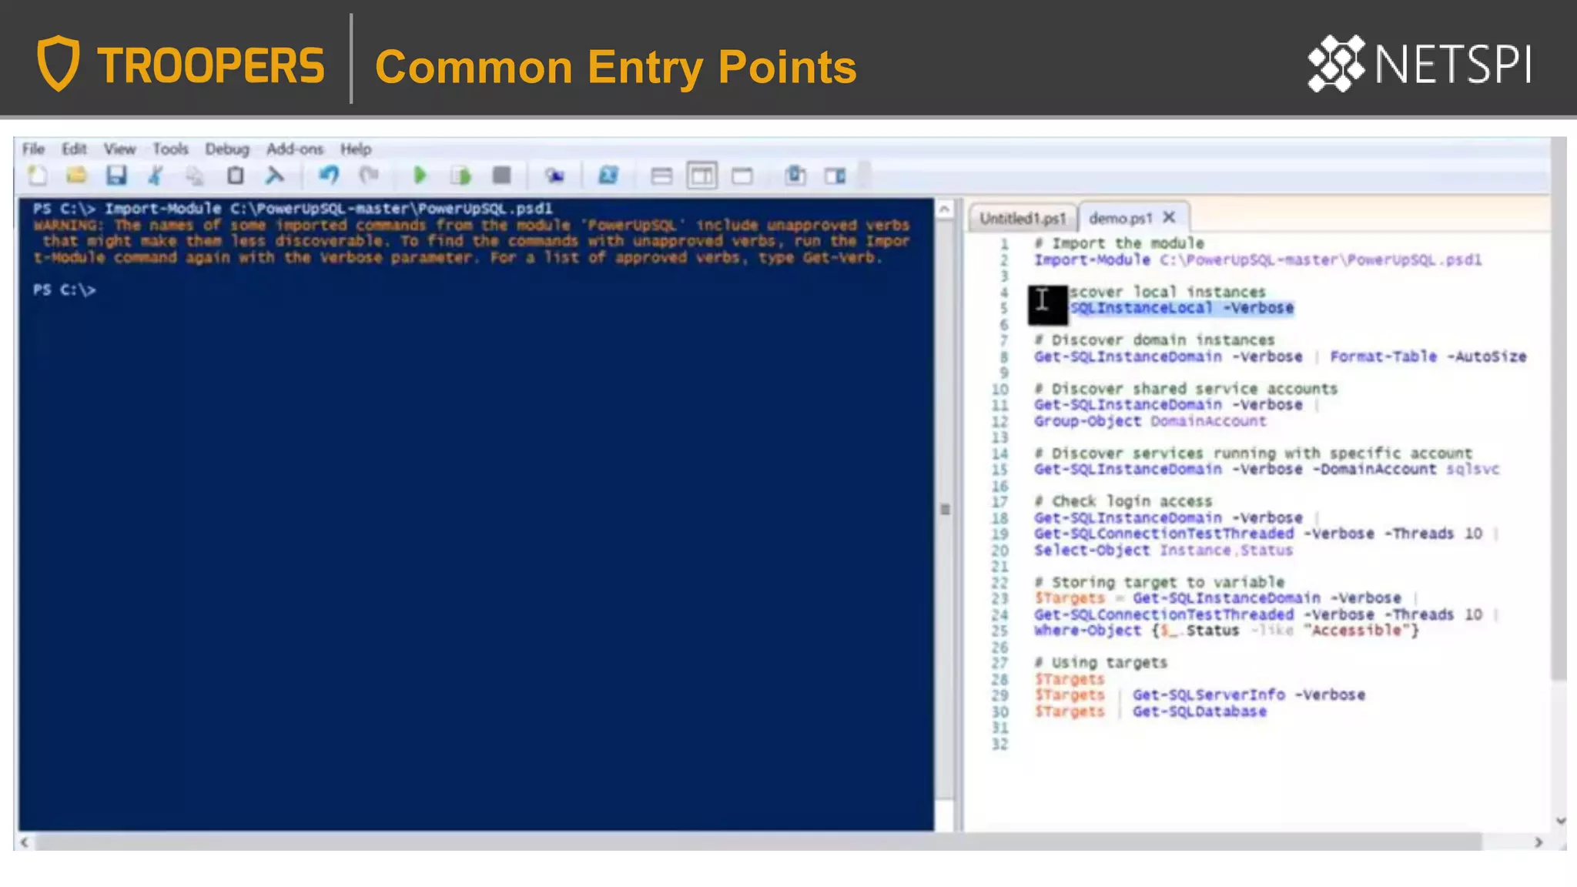Open the Tools menu
This screenshot has width=1577, height=887.
[170, 149]
